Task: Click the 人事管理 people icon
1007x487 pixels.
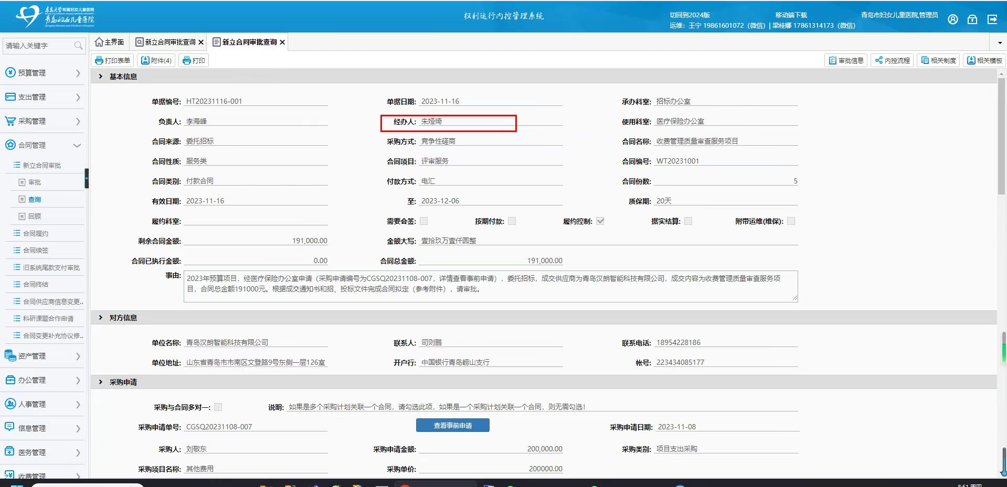Action: pos(10,404)
